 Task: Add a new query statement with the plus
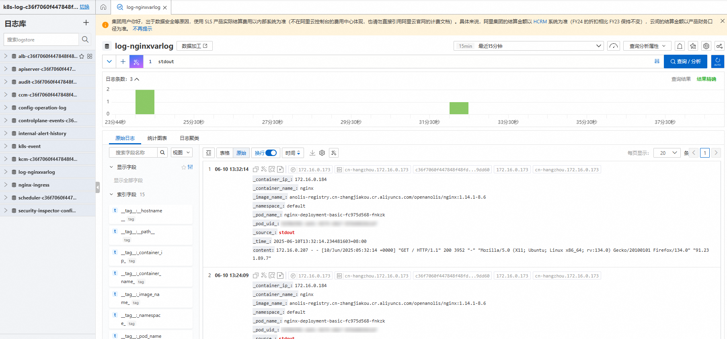123,62
